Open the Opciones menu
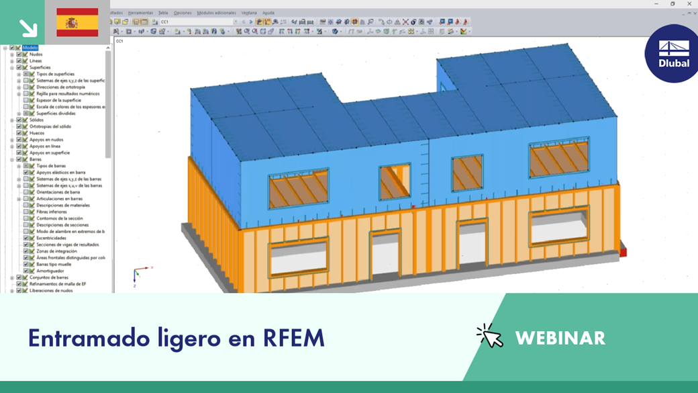 tap(183, 13)
